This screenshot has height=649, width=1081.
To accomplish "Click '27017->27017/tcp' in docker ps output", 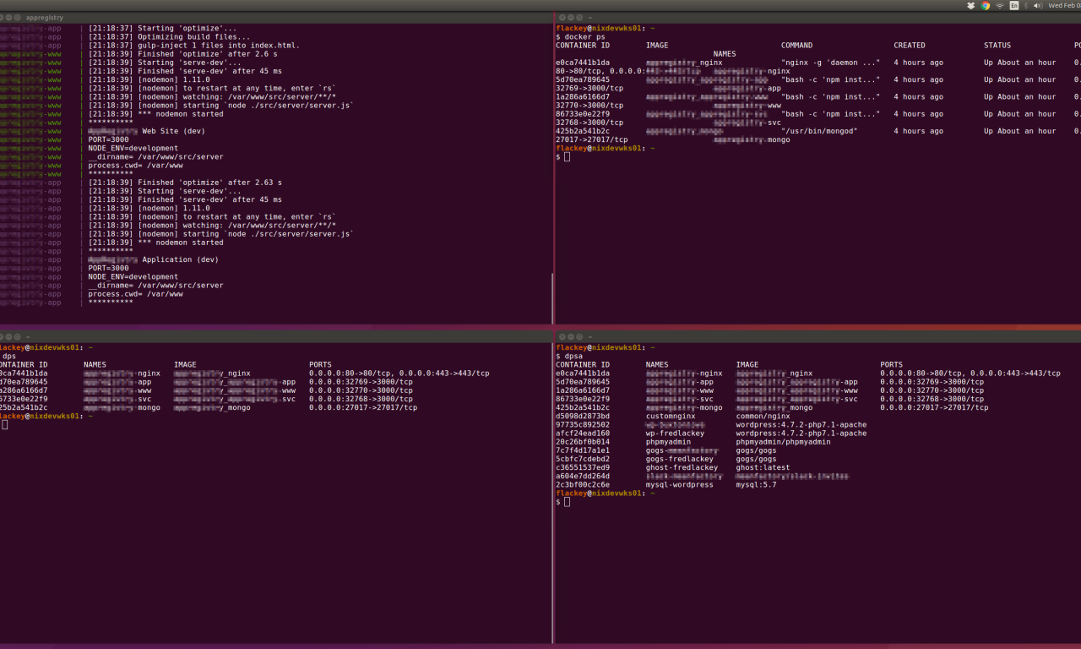I will tap(592, 139).
